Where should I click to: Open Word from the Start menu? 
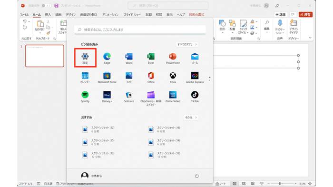(129, 58)
